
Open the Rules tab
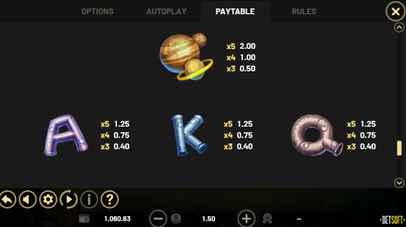point(304,11)
